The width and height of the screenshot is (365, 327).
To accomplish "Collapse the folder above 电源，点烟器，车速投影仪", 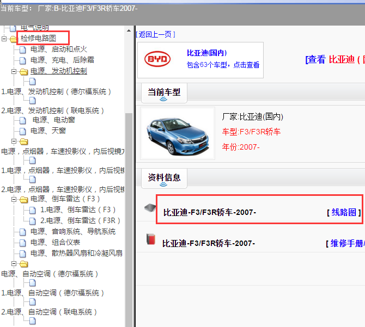I will click(x=14, y=141).
